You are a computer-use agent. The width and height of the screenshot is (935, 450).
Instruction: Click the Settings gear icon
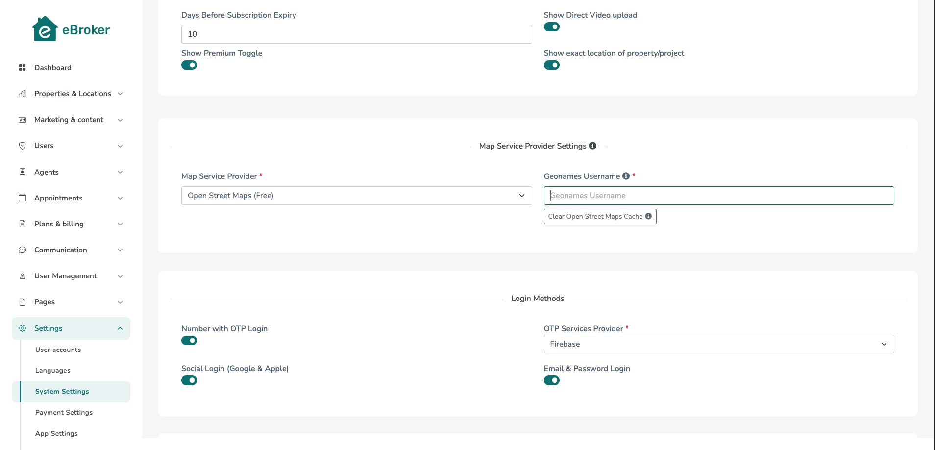[22, 328]
